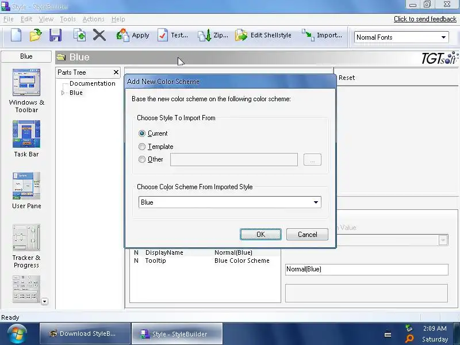Select the Current radio option
460x345 pixels.
(141, 133)
